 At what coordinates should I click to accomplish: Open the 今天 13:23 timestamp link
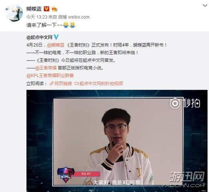click(x=37, y=17)
